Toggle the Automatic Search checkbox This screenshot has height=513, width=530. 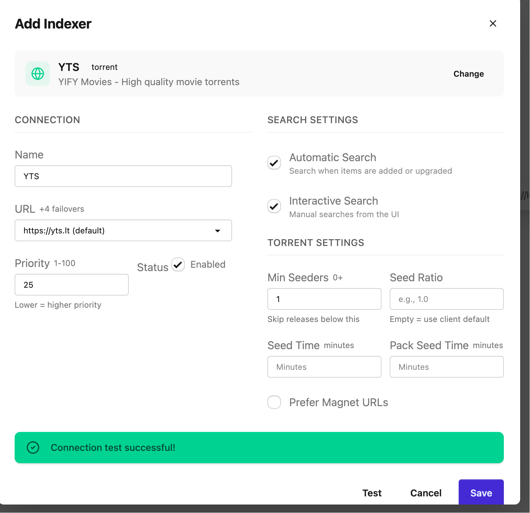(274, 163)
